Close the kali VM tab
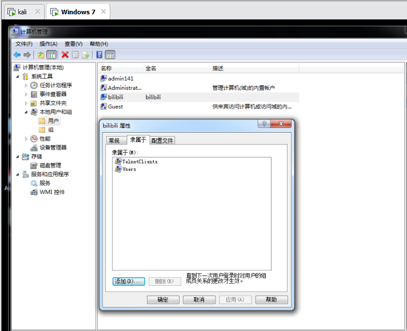The image size is (407, 331). 38,11
